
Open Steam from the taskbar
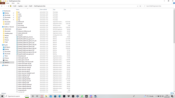(95, 96)
